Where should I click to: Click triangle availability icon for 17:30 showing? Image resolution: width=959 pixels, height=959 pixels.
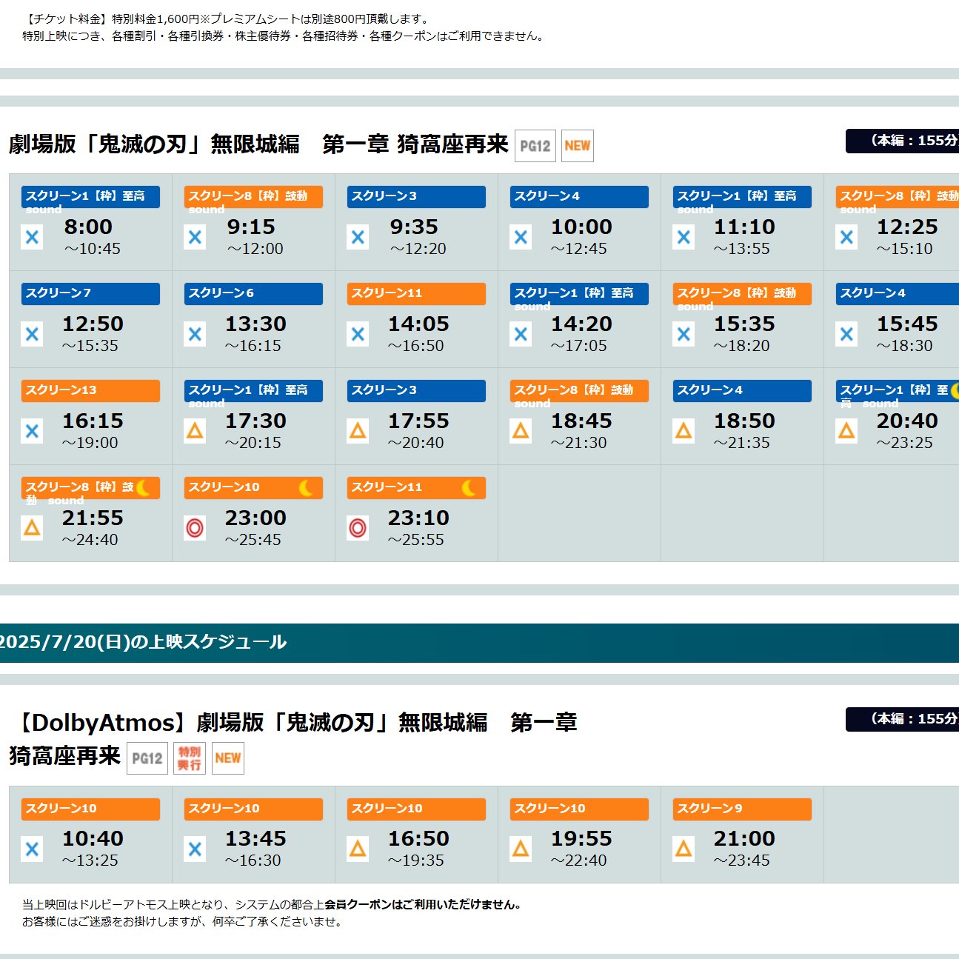(195, 432)
